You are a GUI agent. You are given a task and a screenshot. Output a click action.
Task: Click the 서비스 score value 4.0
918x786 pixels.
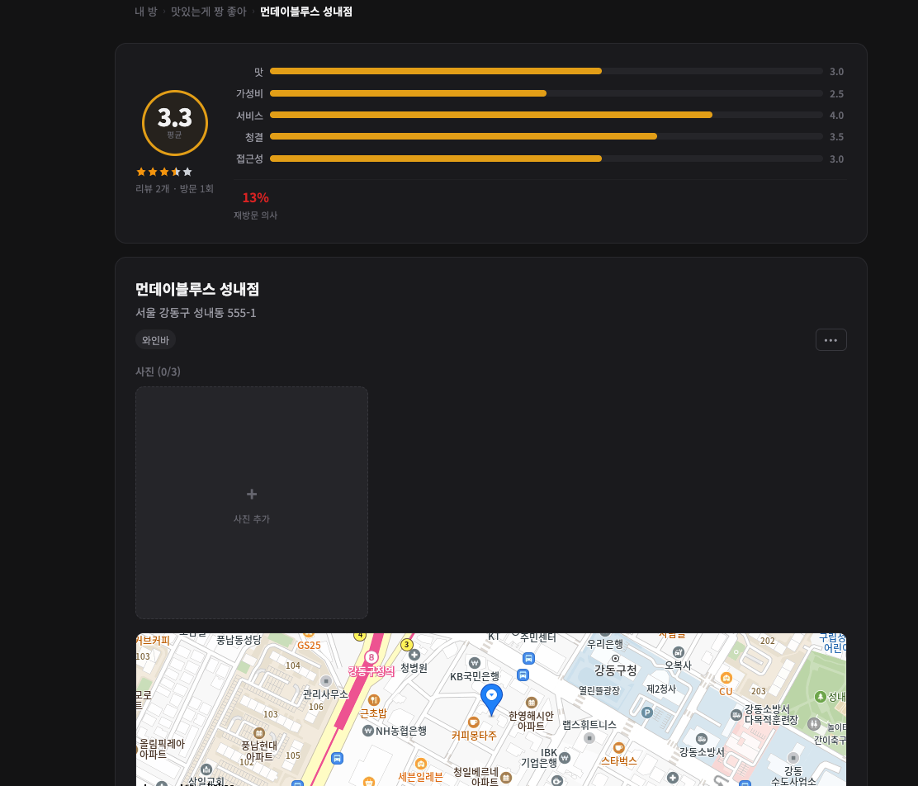tap(836, 116)
